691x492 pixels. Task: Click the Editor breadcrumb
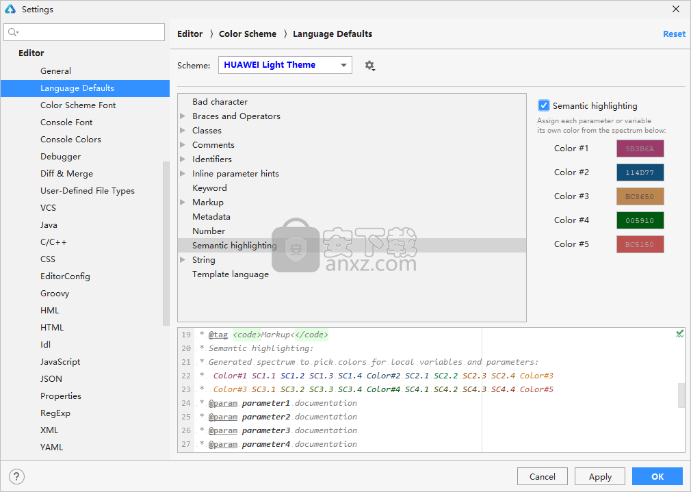pos(190,34)
